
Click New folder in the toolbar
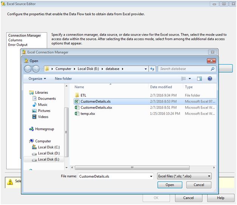tap(63, 79)
